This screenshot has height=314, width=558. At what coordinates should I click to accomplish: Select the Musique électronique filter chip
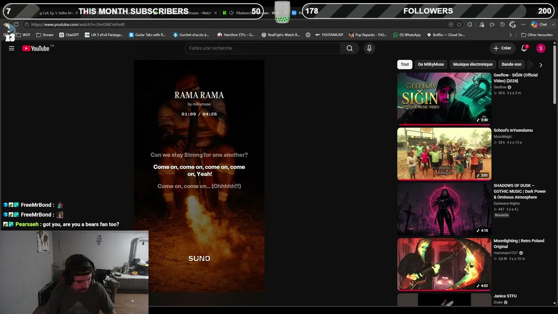(473, 65)
